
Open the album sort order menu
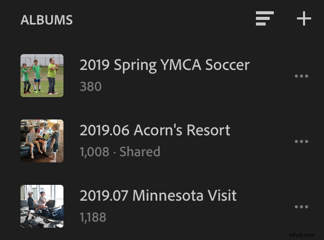(265, 19)
